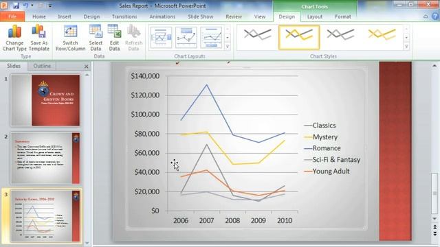The width and height of the screenshot is (440, 247).
Task: Switch to the Outline pane tab
Action: click(x=42, y=66)
